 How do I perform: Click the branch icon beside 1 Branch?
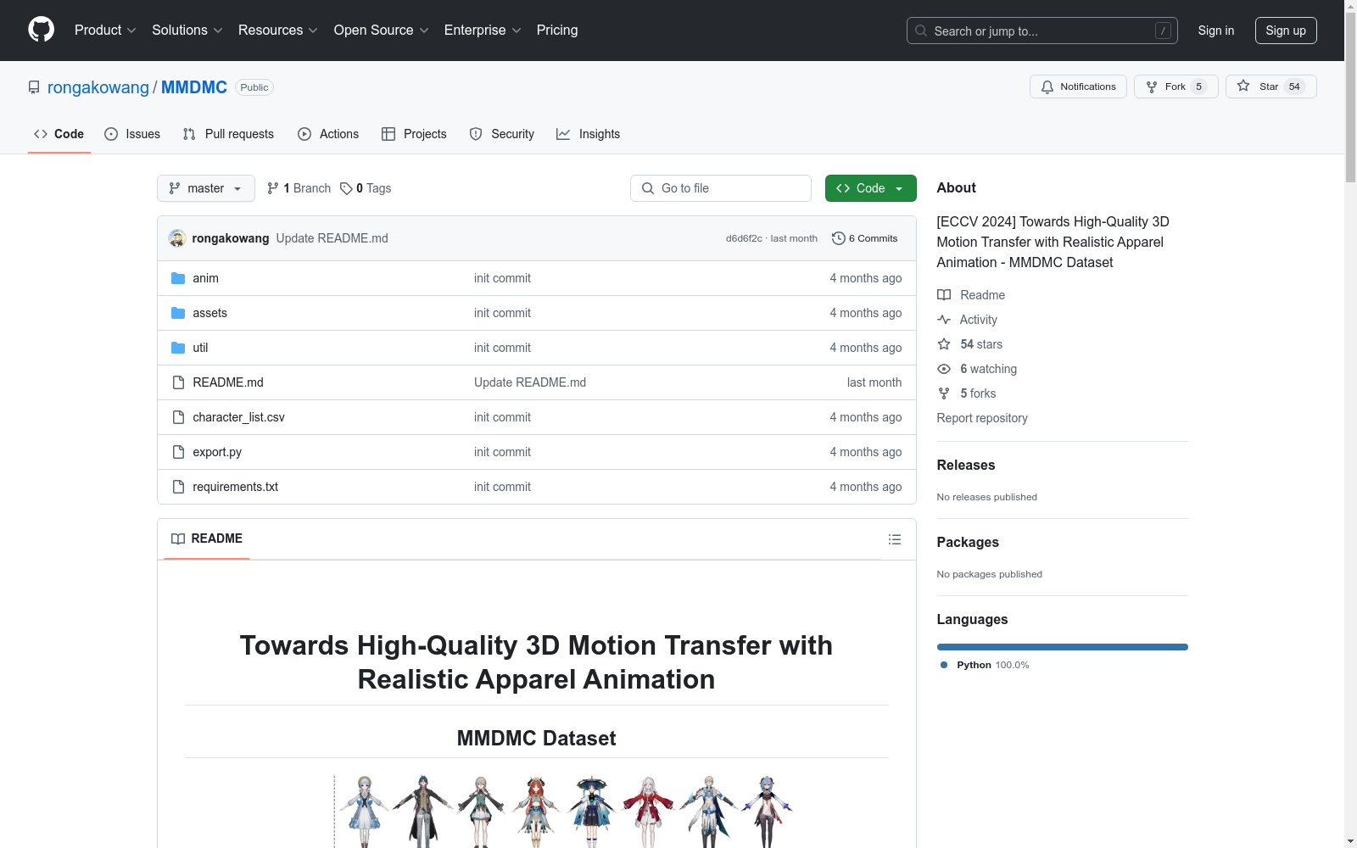pos(273,188)
